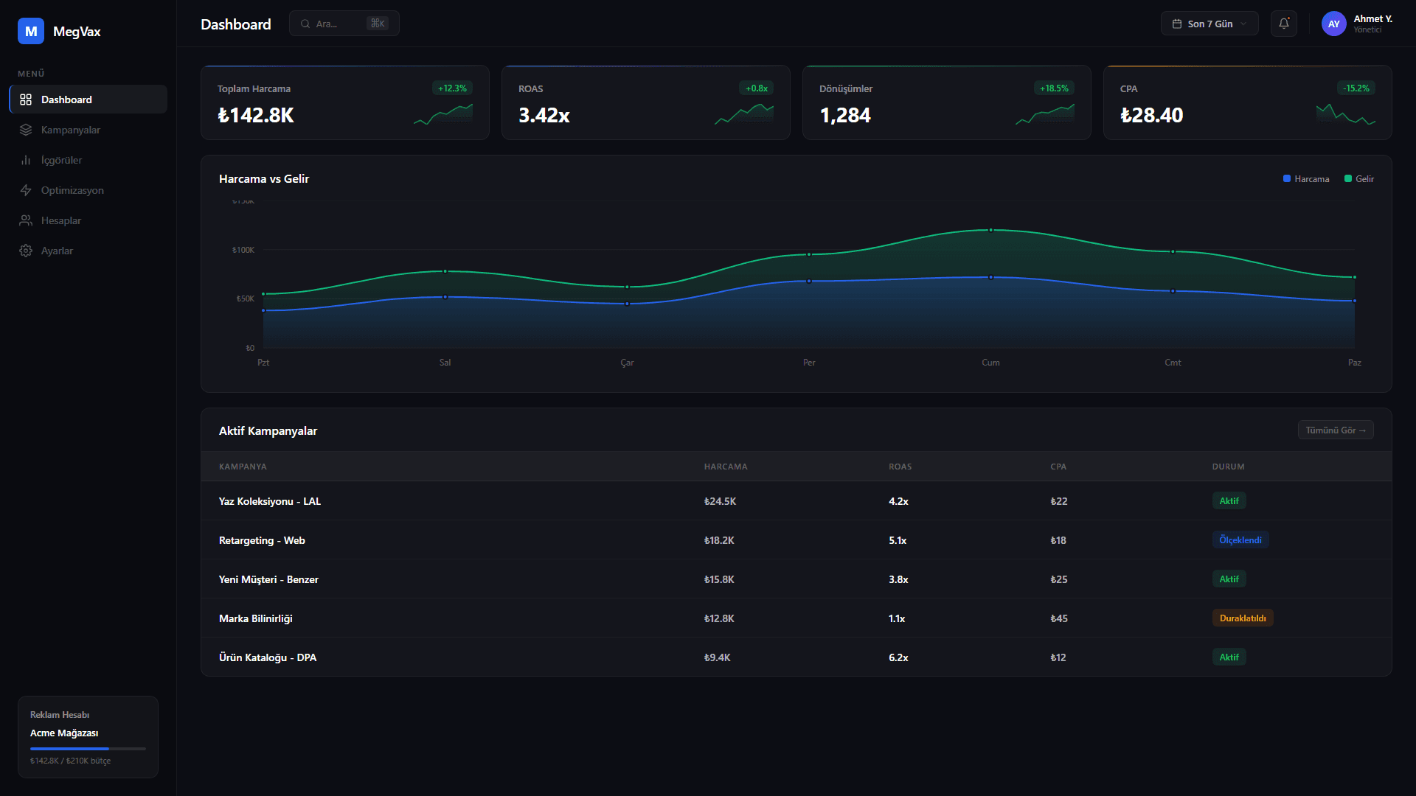Click the Tümünü Gör button
1416x796 pixels.
point(1336,430)
